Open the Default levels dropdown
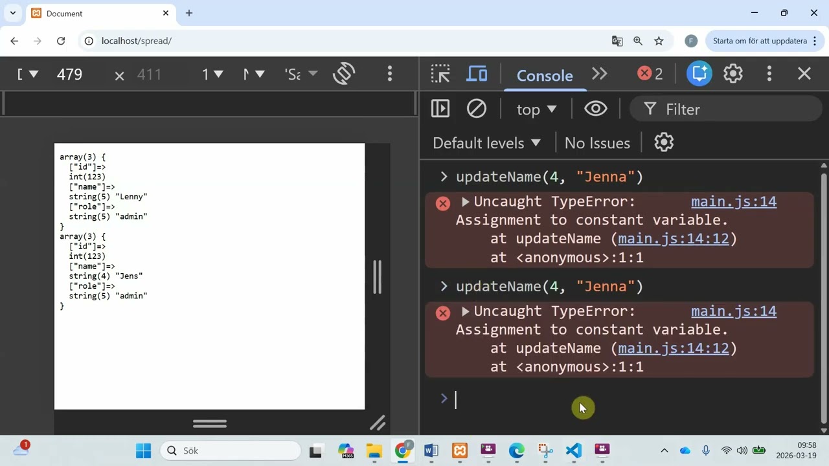The image size is (829, 466). (486, 143)
